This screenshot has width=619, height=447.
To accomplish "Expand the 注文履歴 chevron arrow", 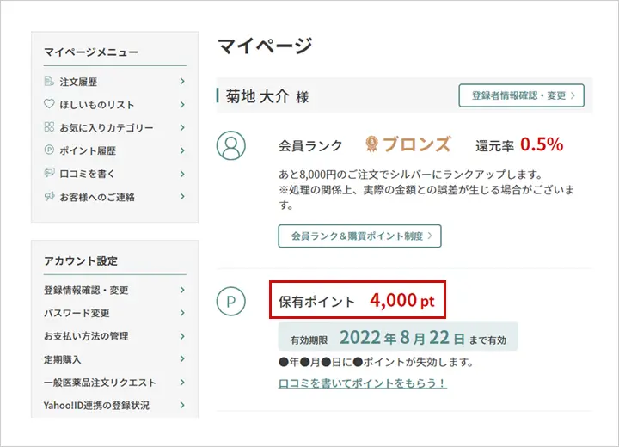I will pyautogui.click(x=183, y=82).
